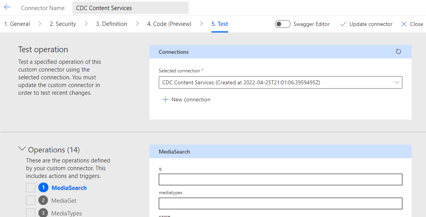426x217 pixels.
Task: Check the MediaSearch operation checkbox
Action: [31, 188]
